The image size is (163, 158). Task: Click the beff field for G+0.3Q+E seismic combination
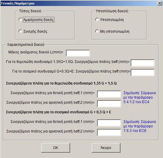click(143, 73)
